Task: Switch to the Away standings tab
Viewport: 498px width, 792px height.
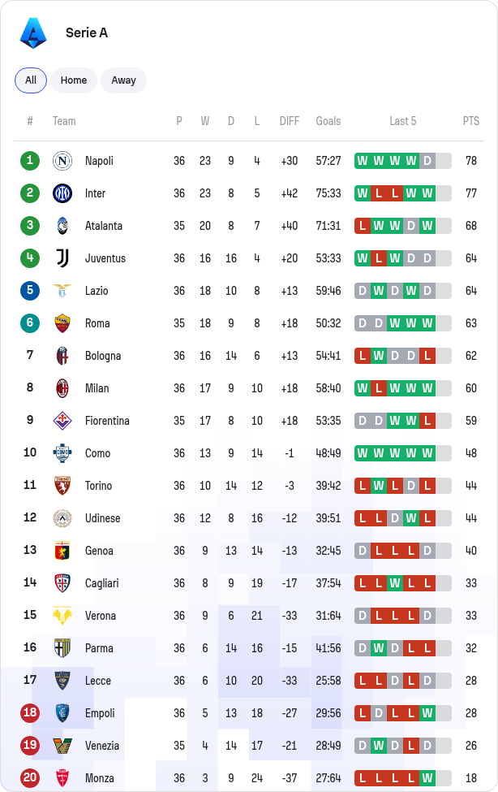Action: coord(123,80)
